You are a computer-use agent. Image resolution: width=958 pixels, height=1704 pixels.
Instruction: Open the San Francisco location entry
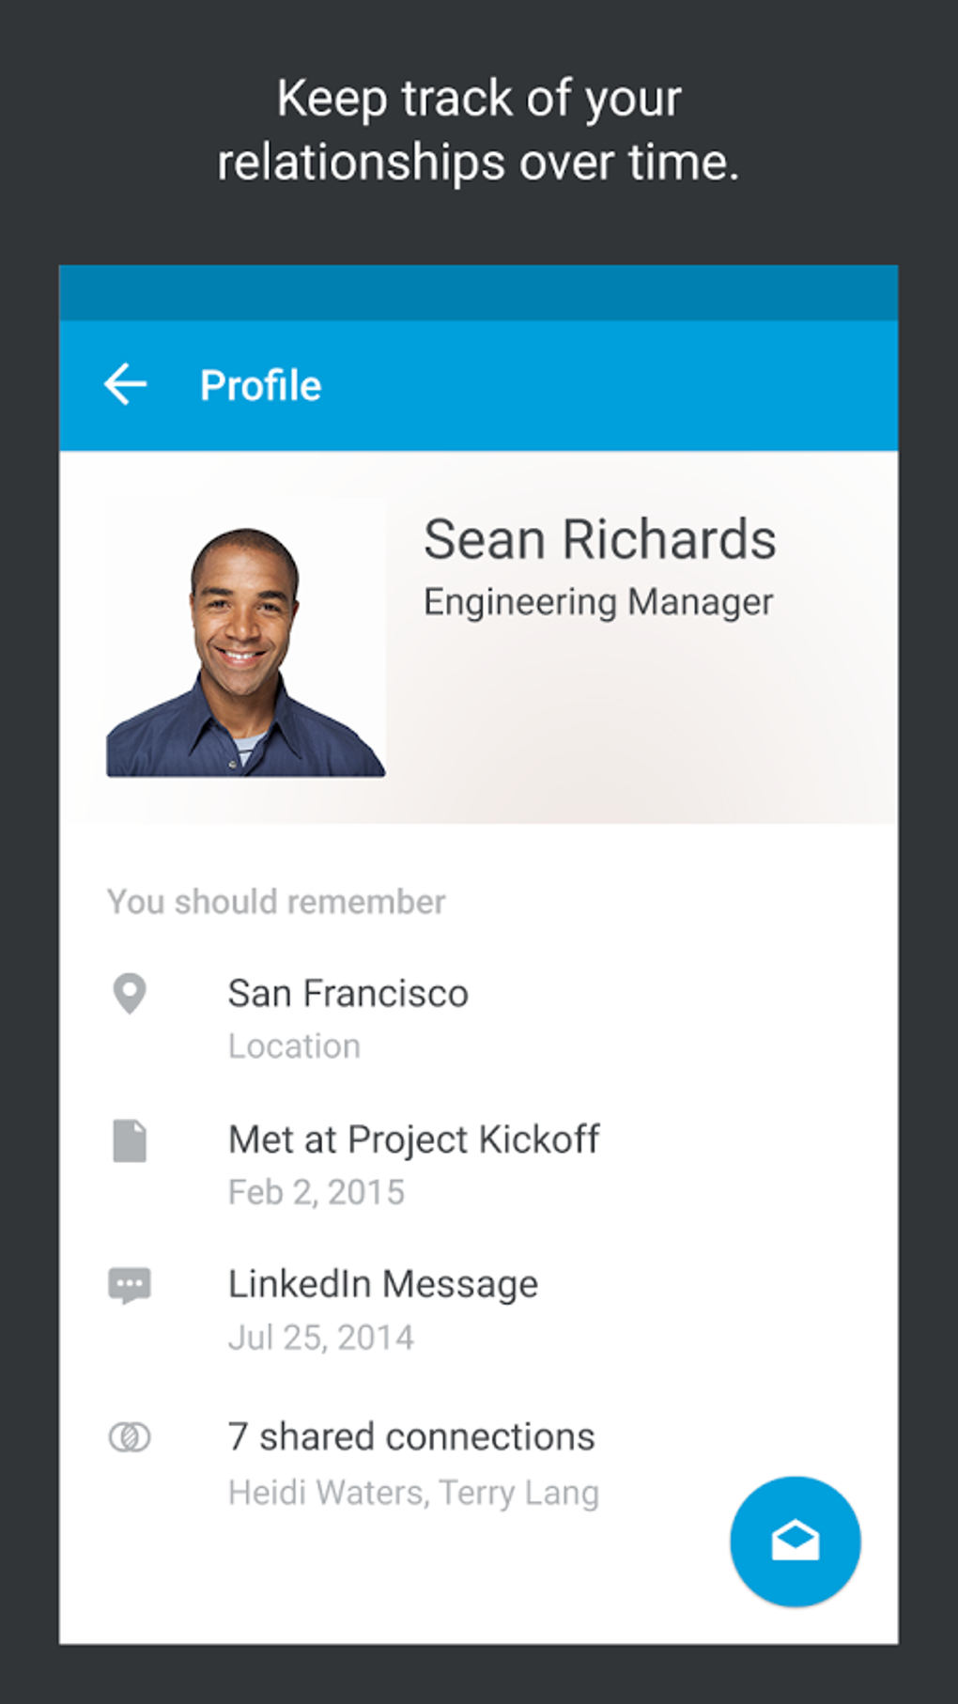[x=348, y=994]
